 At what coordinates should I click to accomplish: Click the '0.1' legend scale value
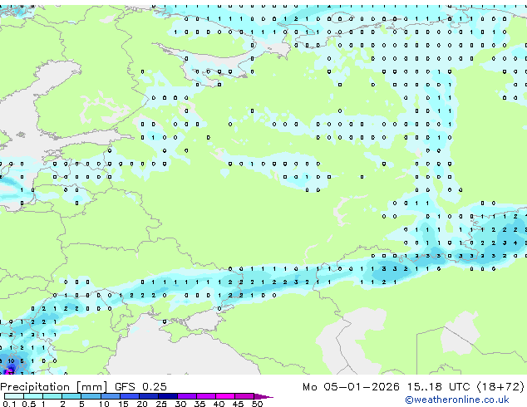[9, 404]
